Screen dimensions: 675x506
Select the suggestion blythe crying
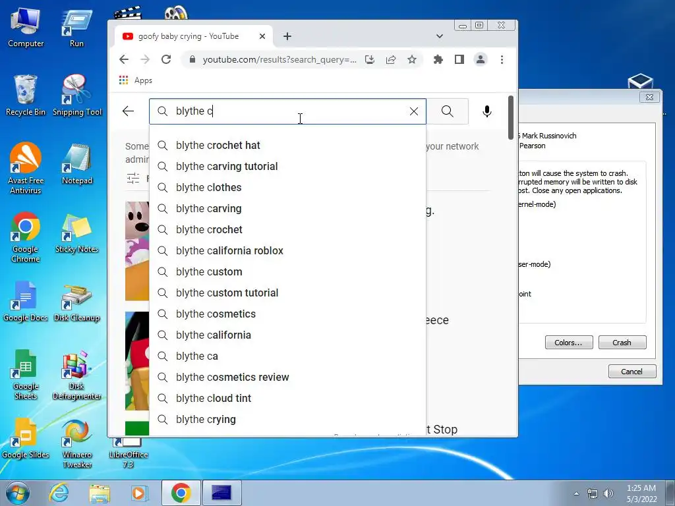click(287, 420)
